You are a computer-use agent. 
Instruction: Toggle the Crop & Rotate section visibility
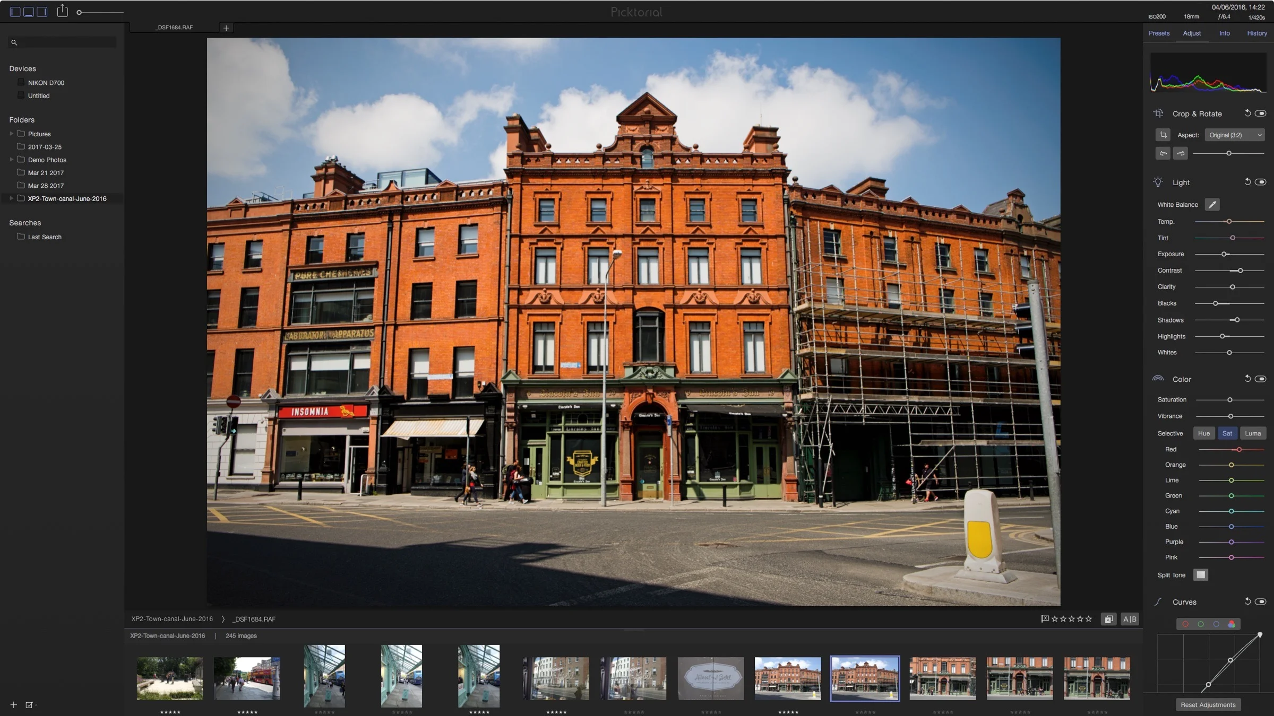pyautogui.click(x=1261, y=113)
